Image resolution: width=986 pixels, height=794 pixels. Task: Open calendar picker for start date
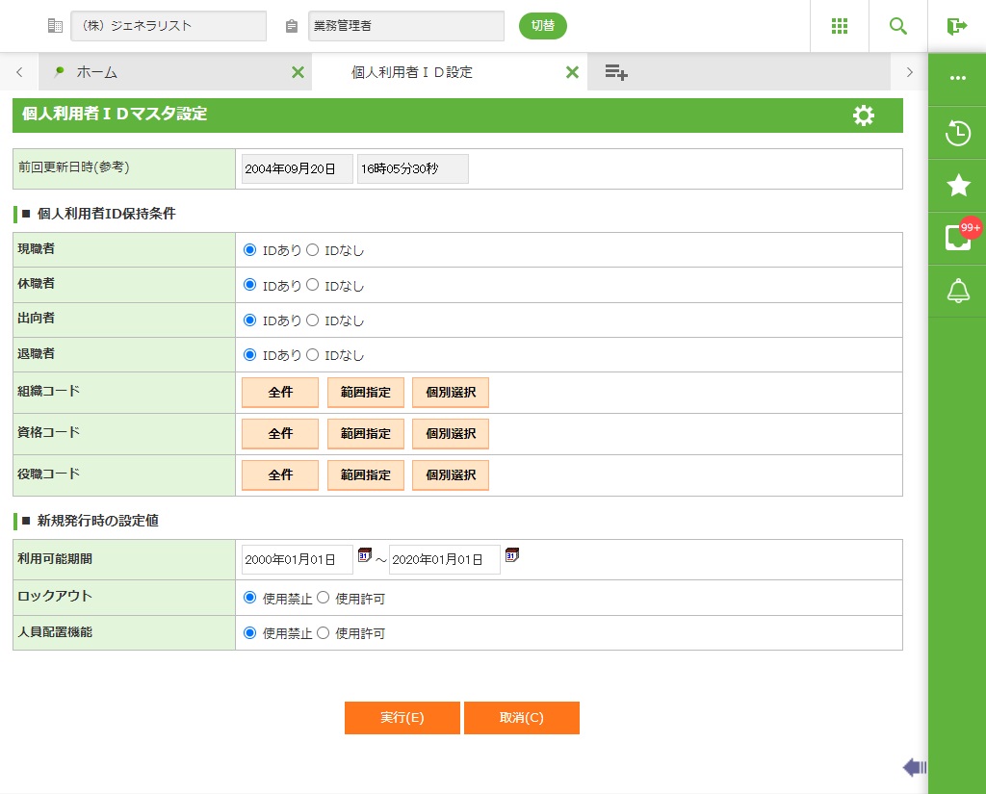click(x=365, y=555)
